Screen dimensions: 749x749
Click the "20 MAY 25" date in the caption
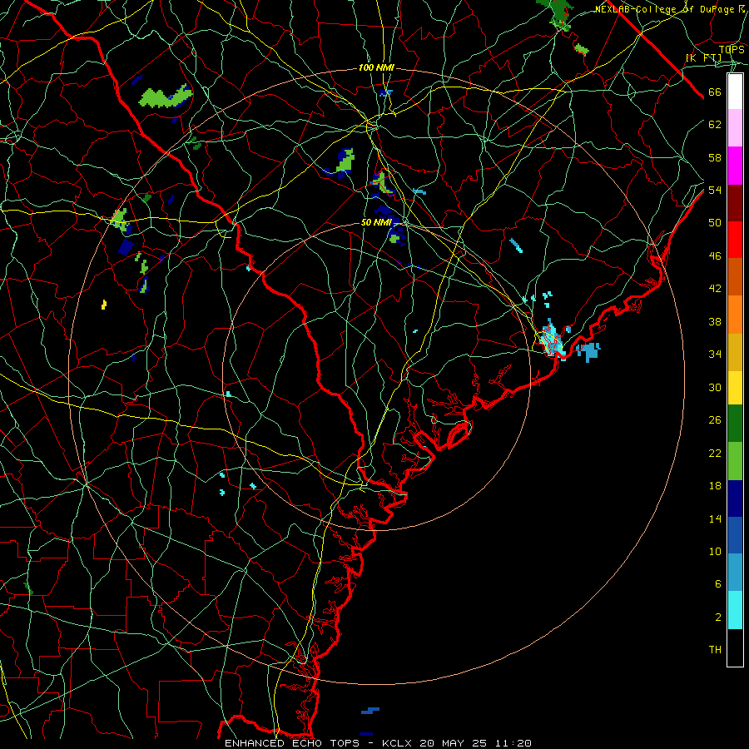(x=454, y=743)
